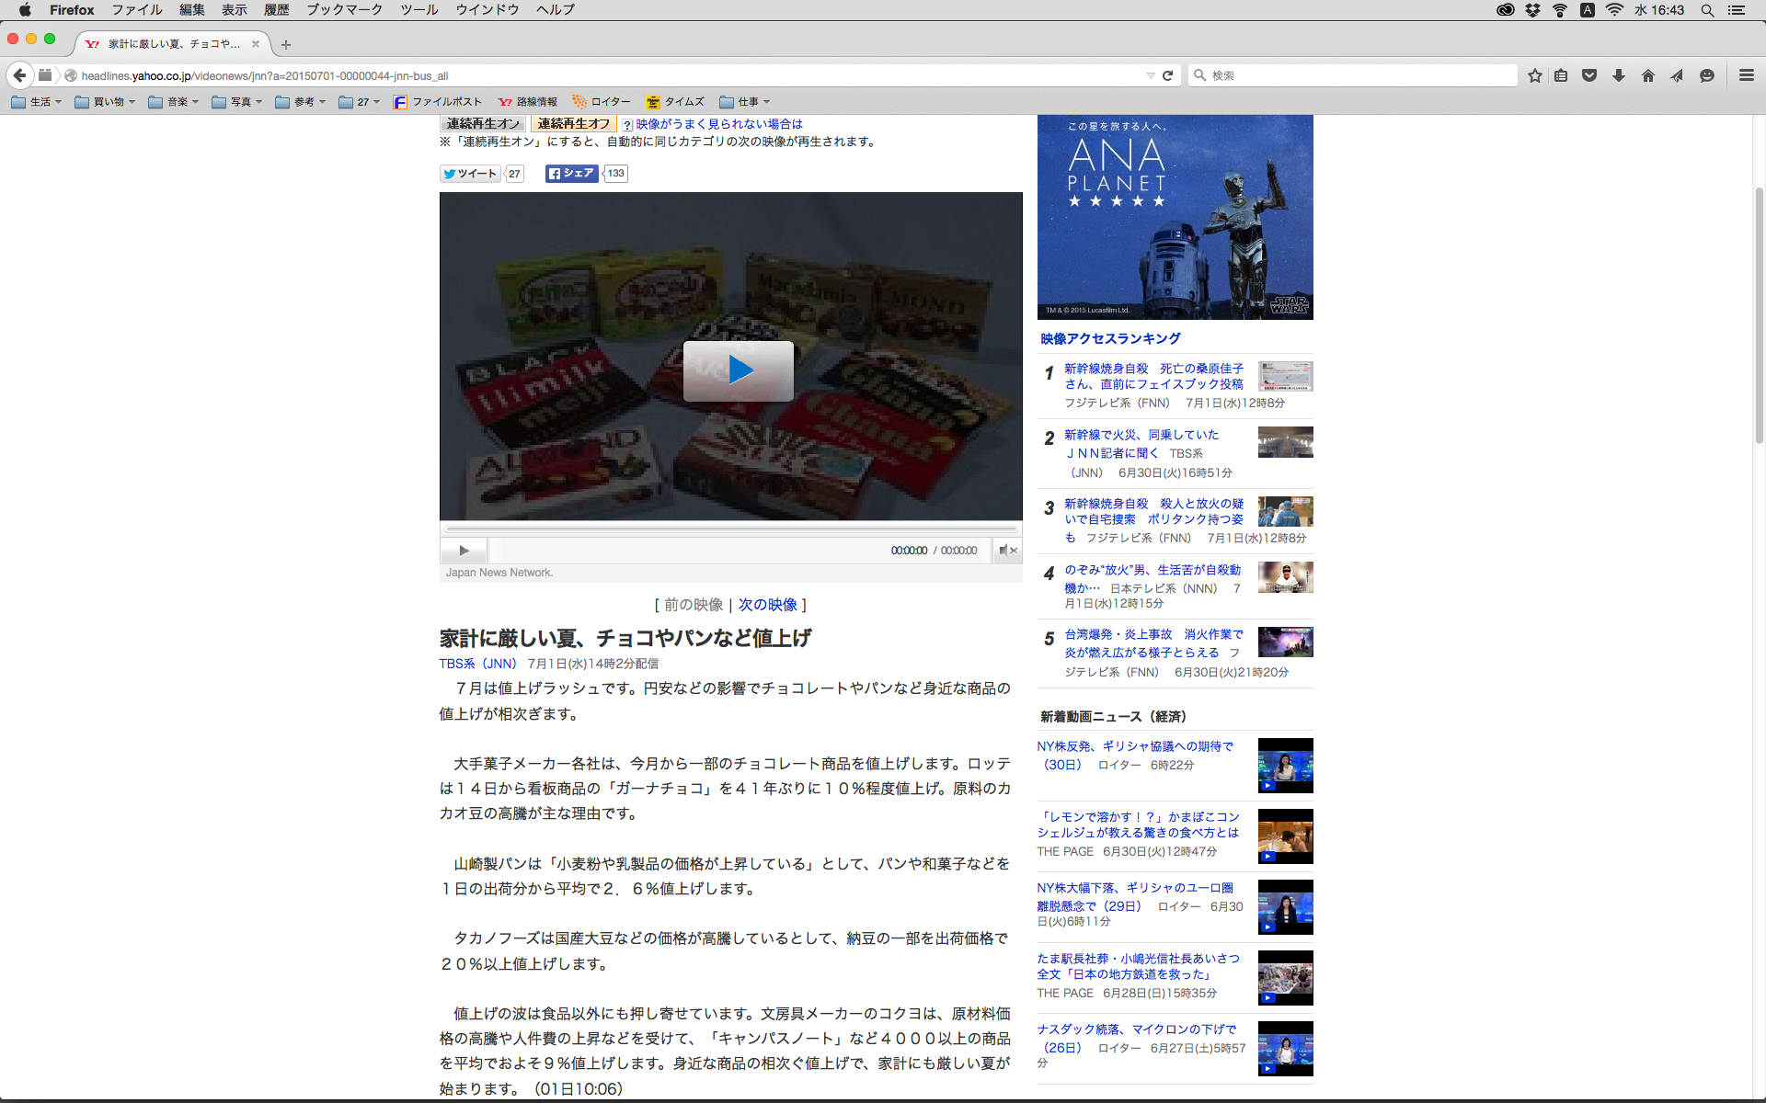Expand the 買い物 bookmarks folder

tap(105, 102)
